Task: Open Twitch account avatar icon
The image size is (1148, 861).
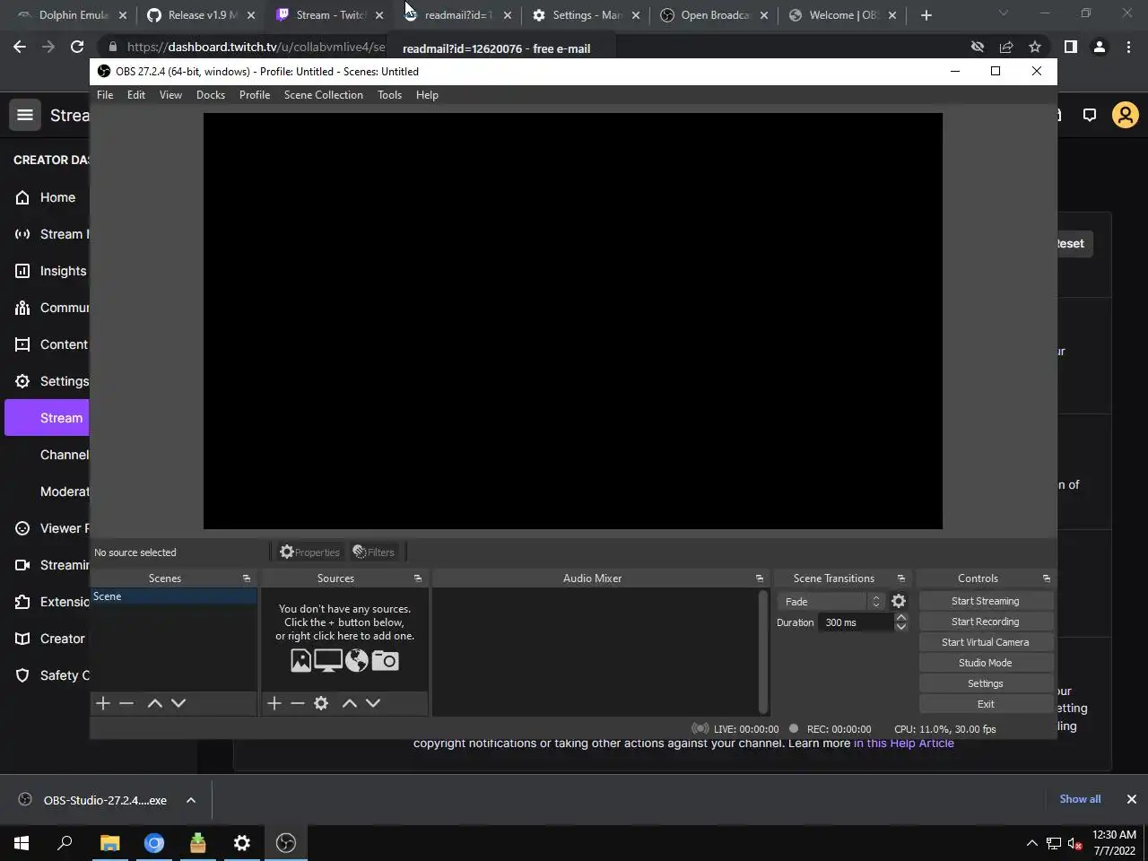Action: tap(1125, 115)
